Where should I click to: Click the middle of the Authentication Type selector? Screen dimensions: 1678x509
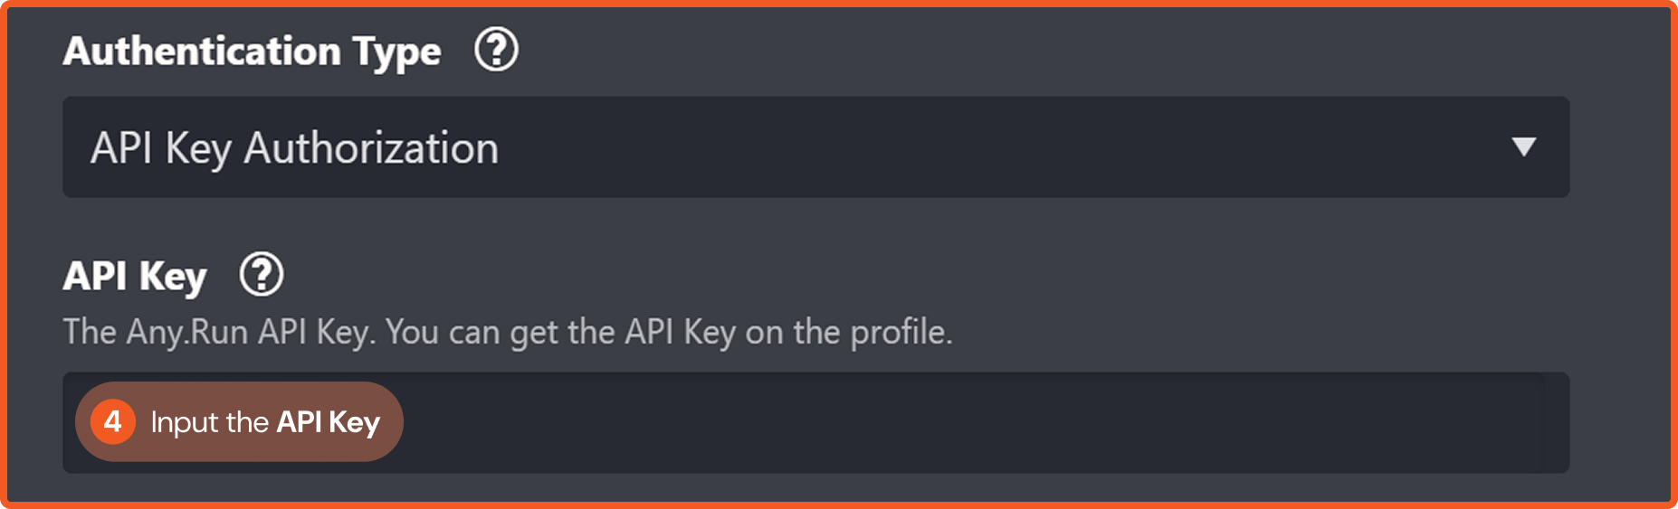815,147
